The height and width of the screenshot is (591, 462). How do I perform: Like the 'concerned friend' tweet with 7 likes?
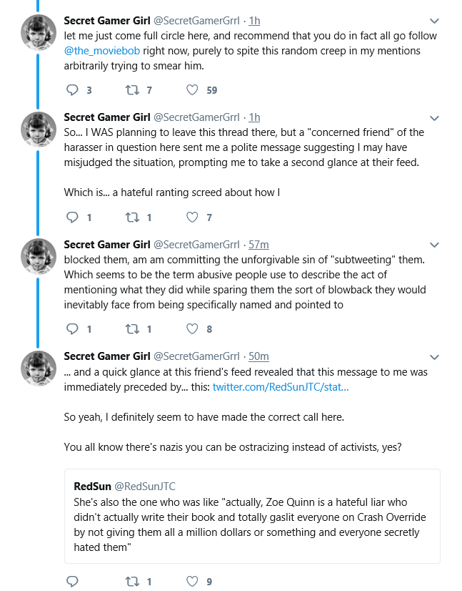coord(192,217)
